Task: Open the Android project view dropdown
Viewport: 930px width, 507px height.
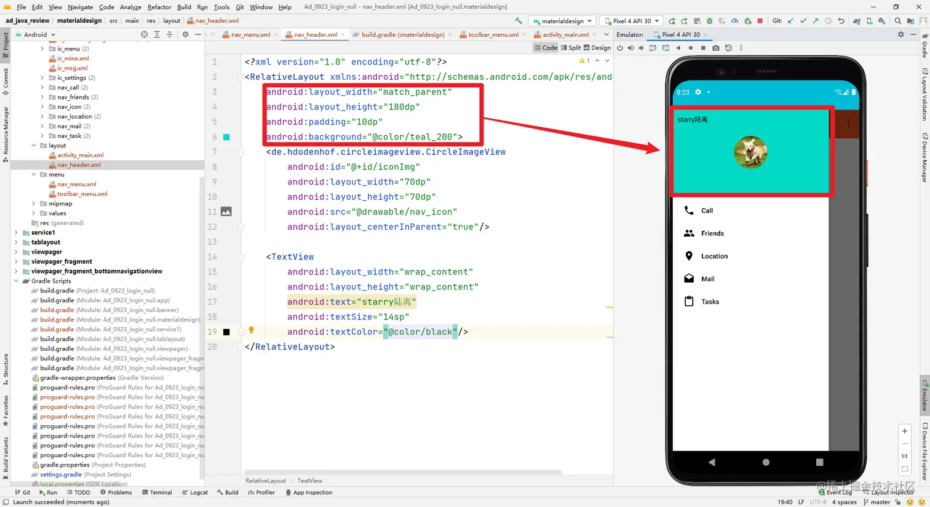Action: pos(34,34)
